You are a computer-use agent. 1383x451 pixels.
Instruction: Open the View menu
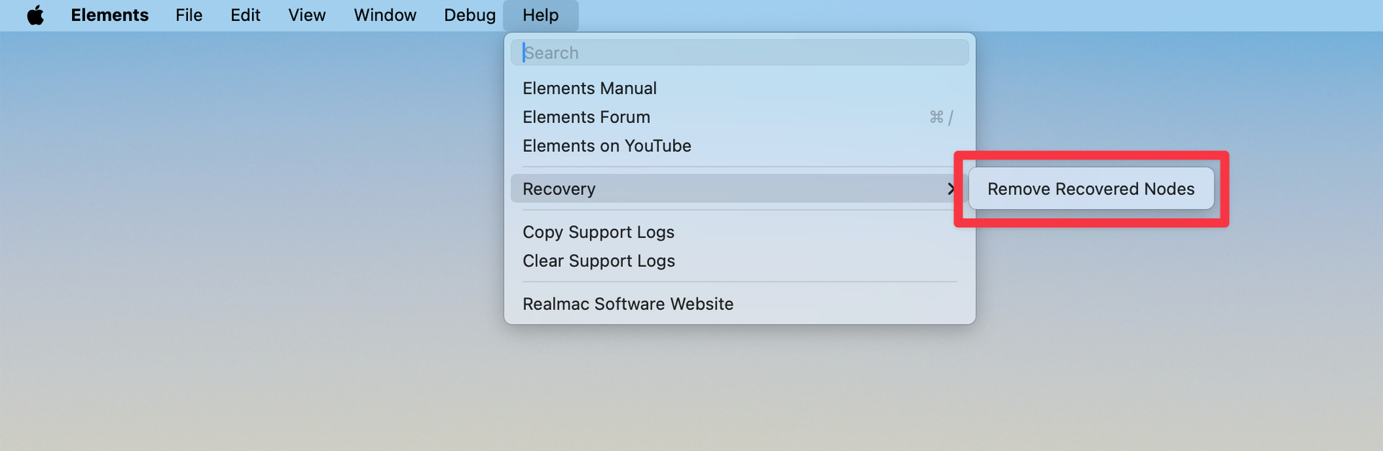pyautogui.click(x=307, y=15)
